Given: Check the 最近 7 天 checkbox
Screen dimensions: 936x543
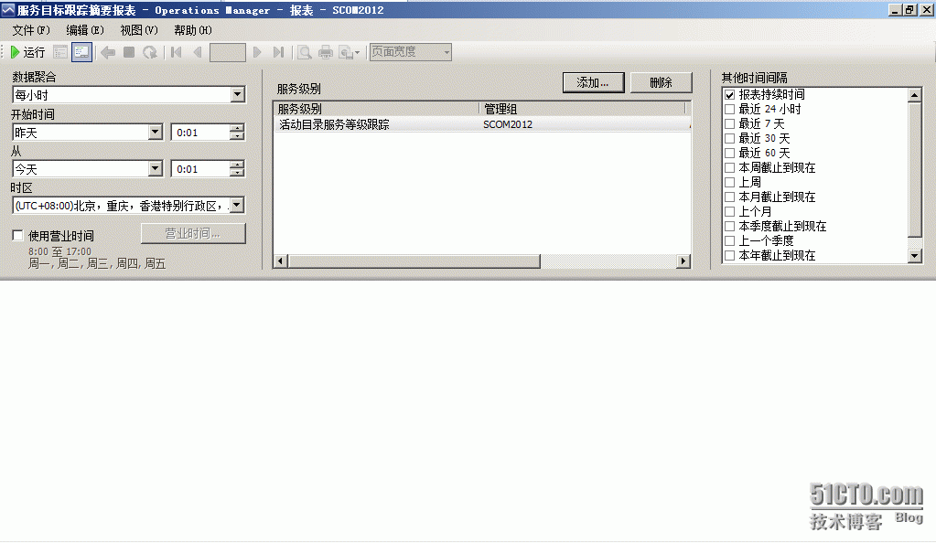Looking at the screenshot, I should (x=729, y=124).
